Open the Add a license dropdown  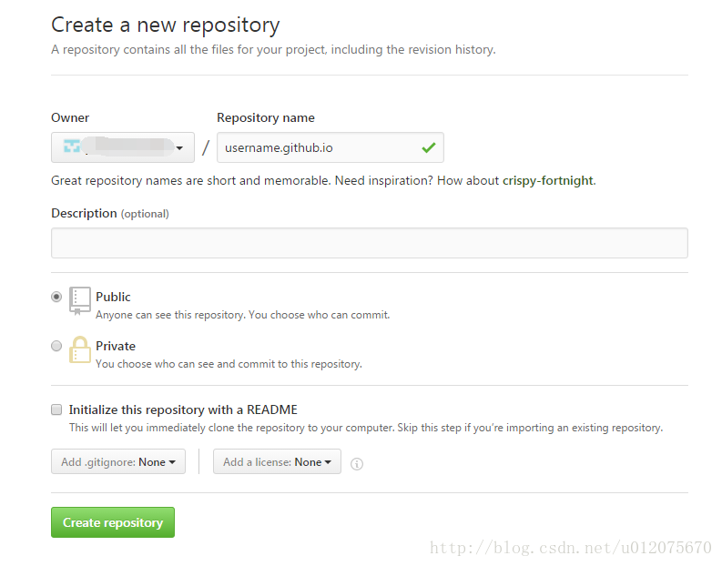coord(277,461)
